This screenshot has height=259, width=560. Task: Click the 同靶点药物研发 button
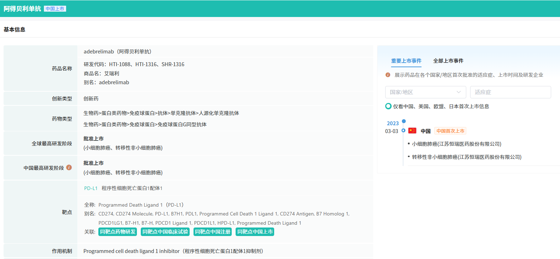pos(118,232)
